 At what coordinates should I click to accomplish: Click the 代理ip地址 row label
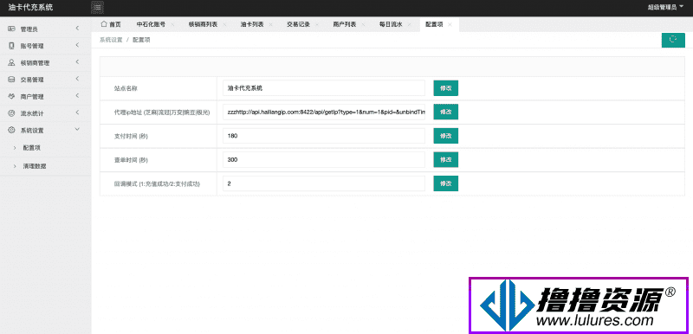pos(161,112)
